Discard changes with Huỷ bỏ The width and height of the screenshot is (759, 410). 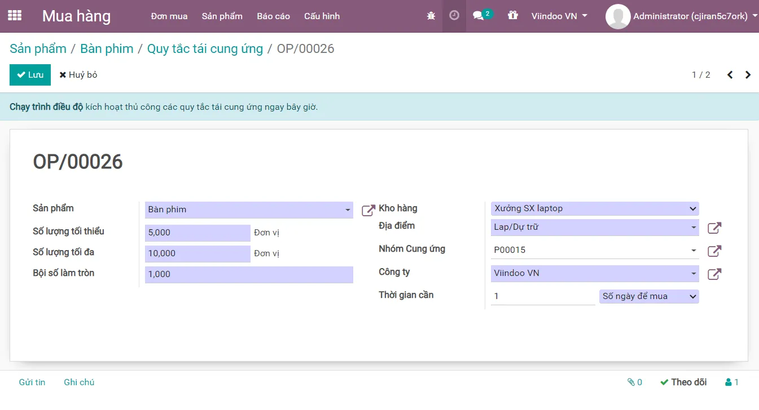click(78, 75)
